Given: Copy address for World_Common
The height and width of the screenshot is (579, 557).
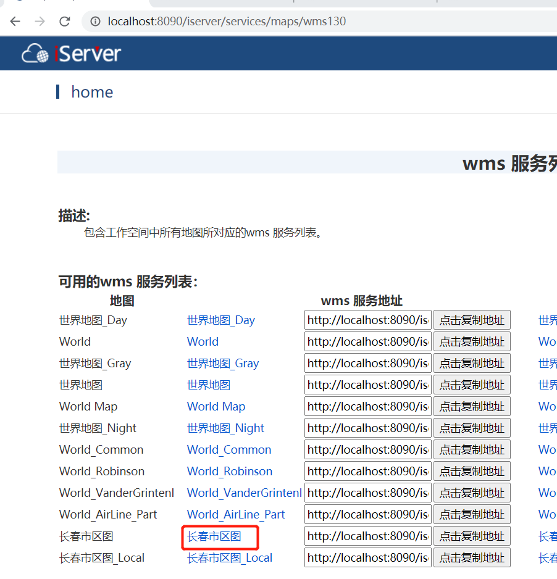Looking at the screenshot, I should pos(472,449).
